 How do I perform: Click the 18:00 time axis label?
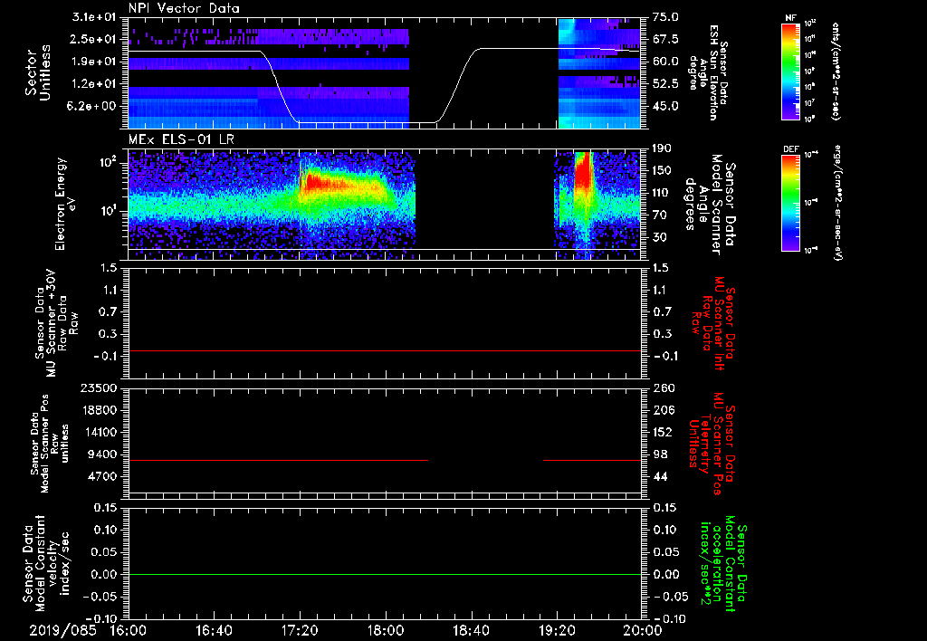coord(386,630)
